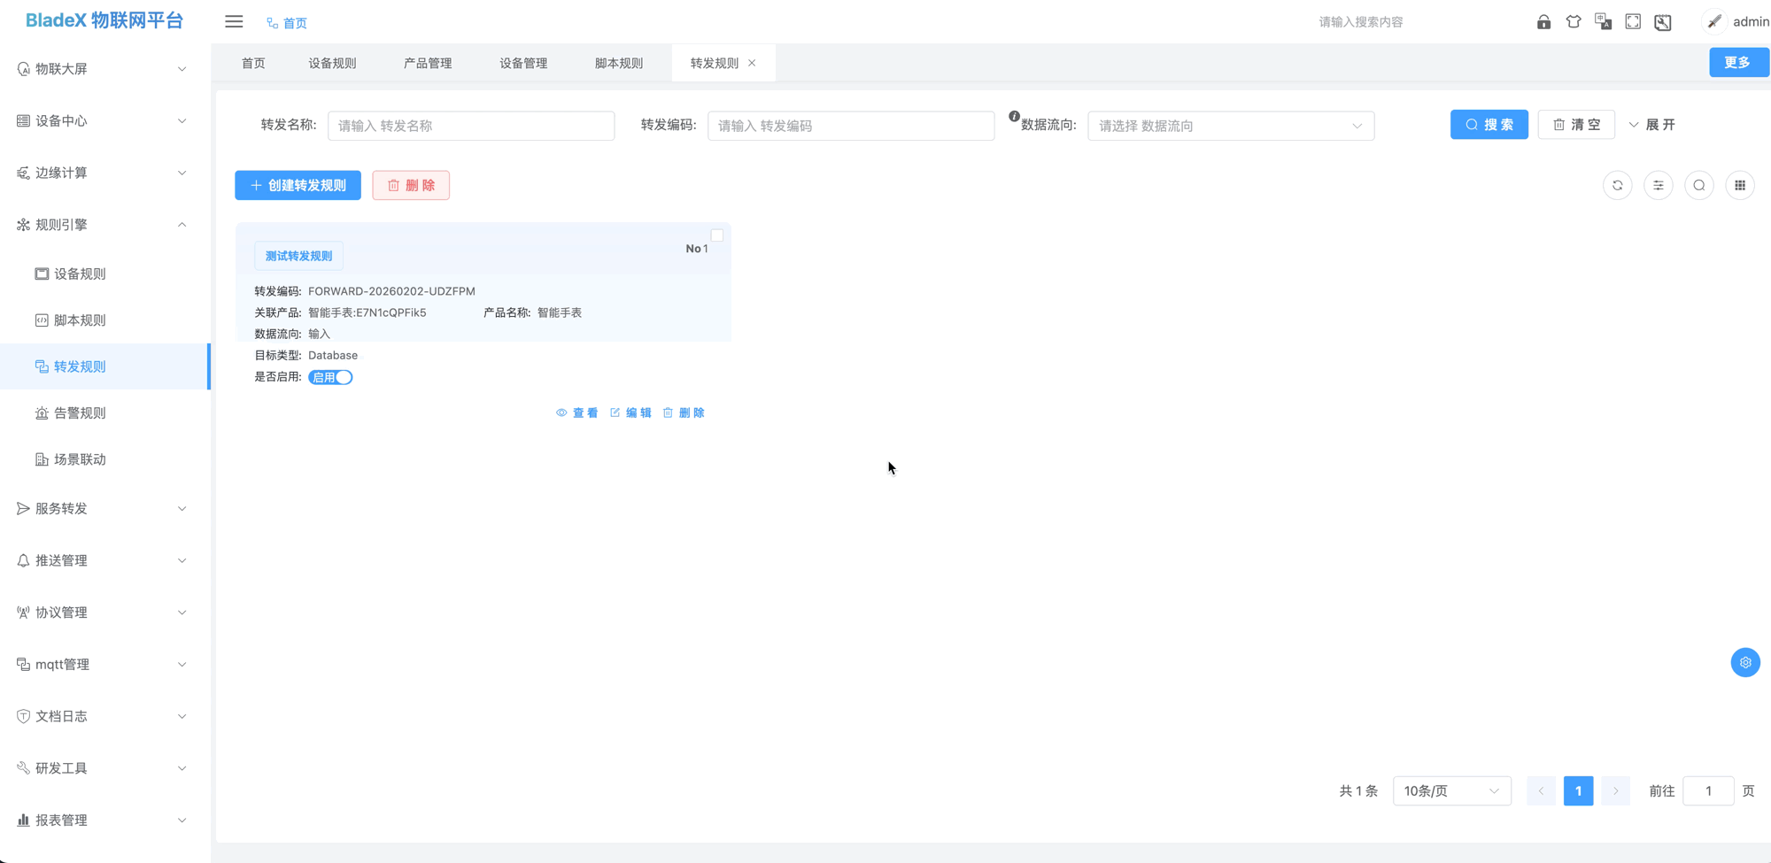
Task: Open the theme shirt icon
Action: 1574,22
